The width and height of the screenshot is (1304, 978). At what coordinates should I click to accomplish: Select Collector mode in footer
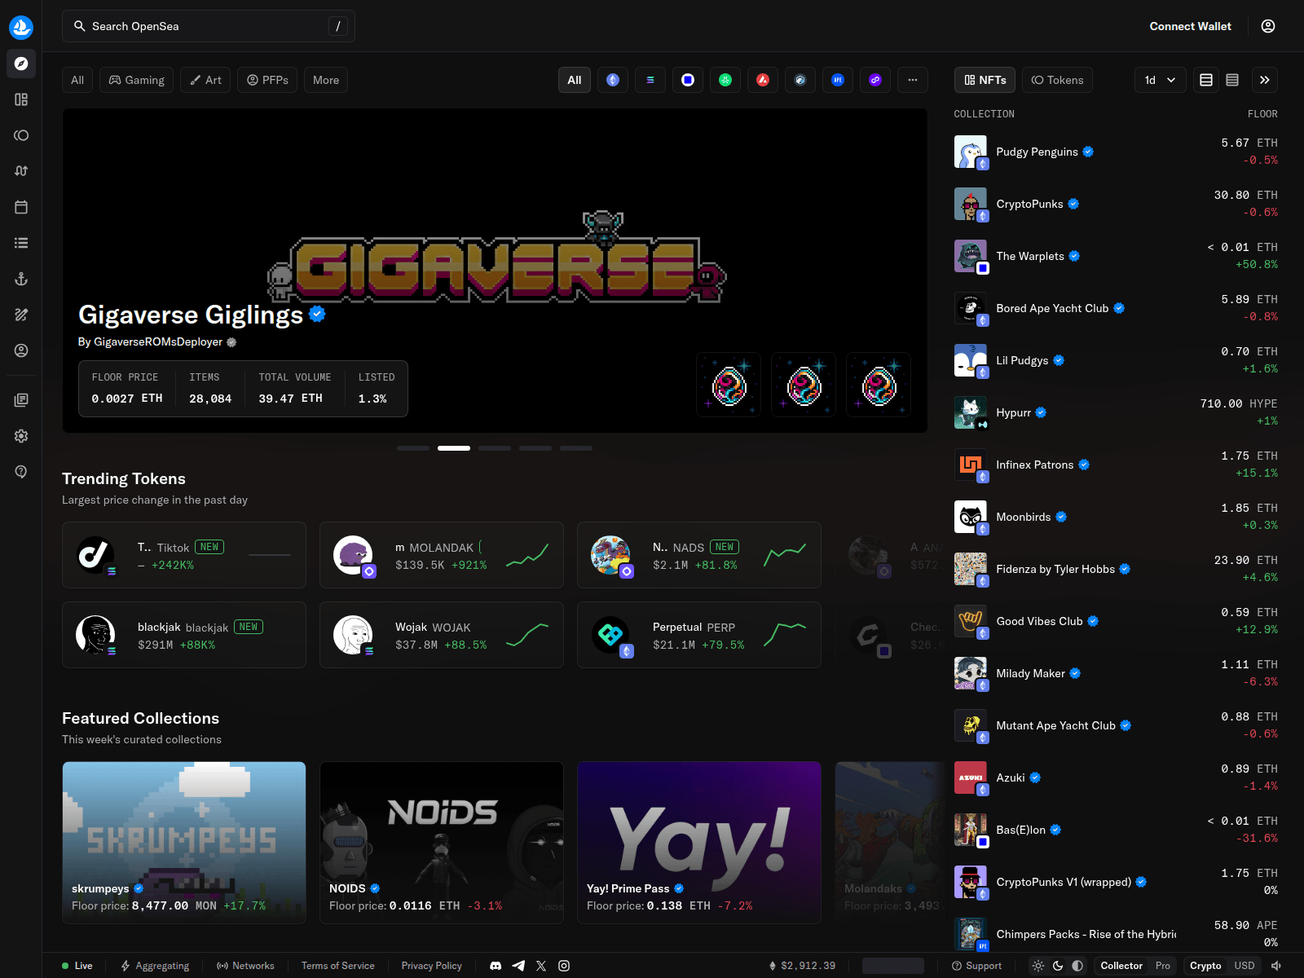click(x=1121, y=966)
